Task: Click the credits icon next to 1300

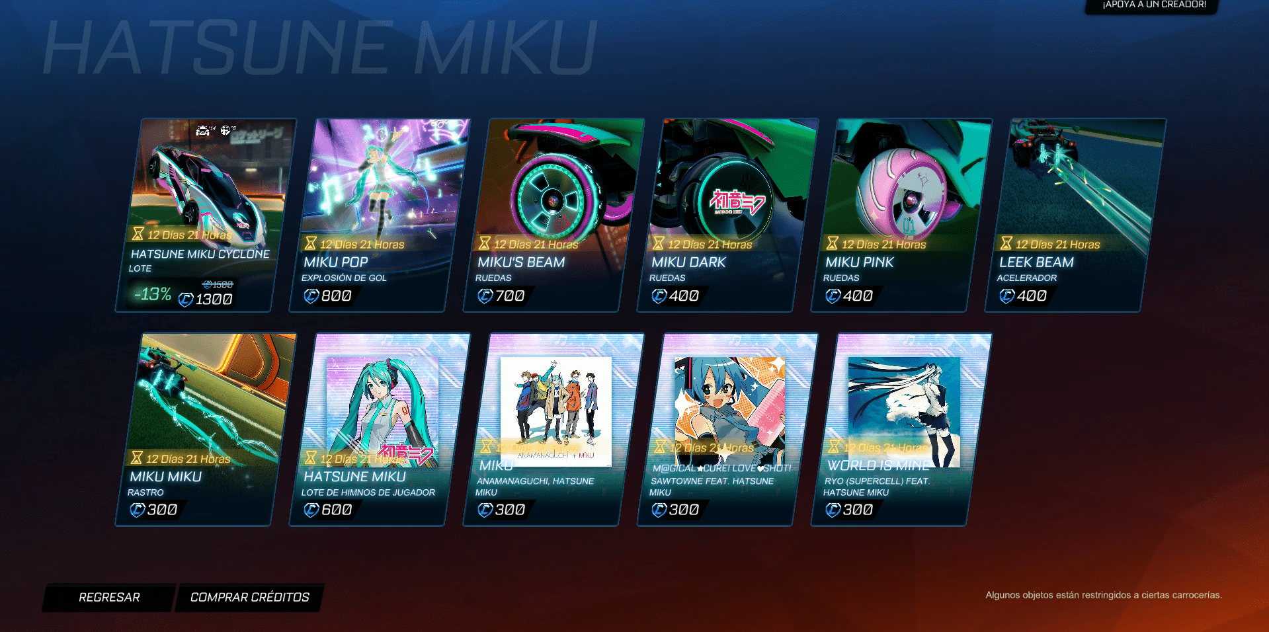Action: tap(186, 299)
